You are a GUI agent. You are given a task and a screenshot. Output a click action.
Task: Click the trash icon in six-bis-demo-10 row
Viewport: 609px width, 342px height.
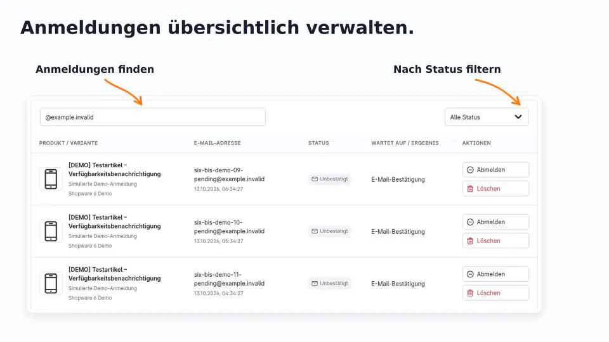pos(470,241)
